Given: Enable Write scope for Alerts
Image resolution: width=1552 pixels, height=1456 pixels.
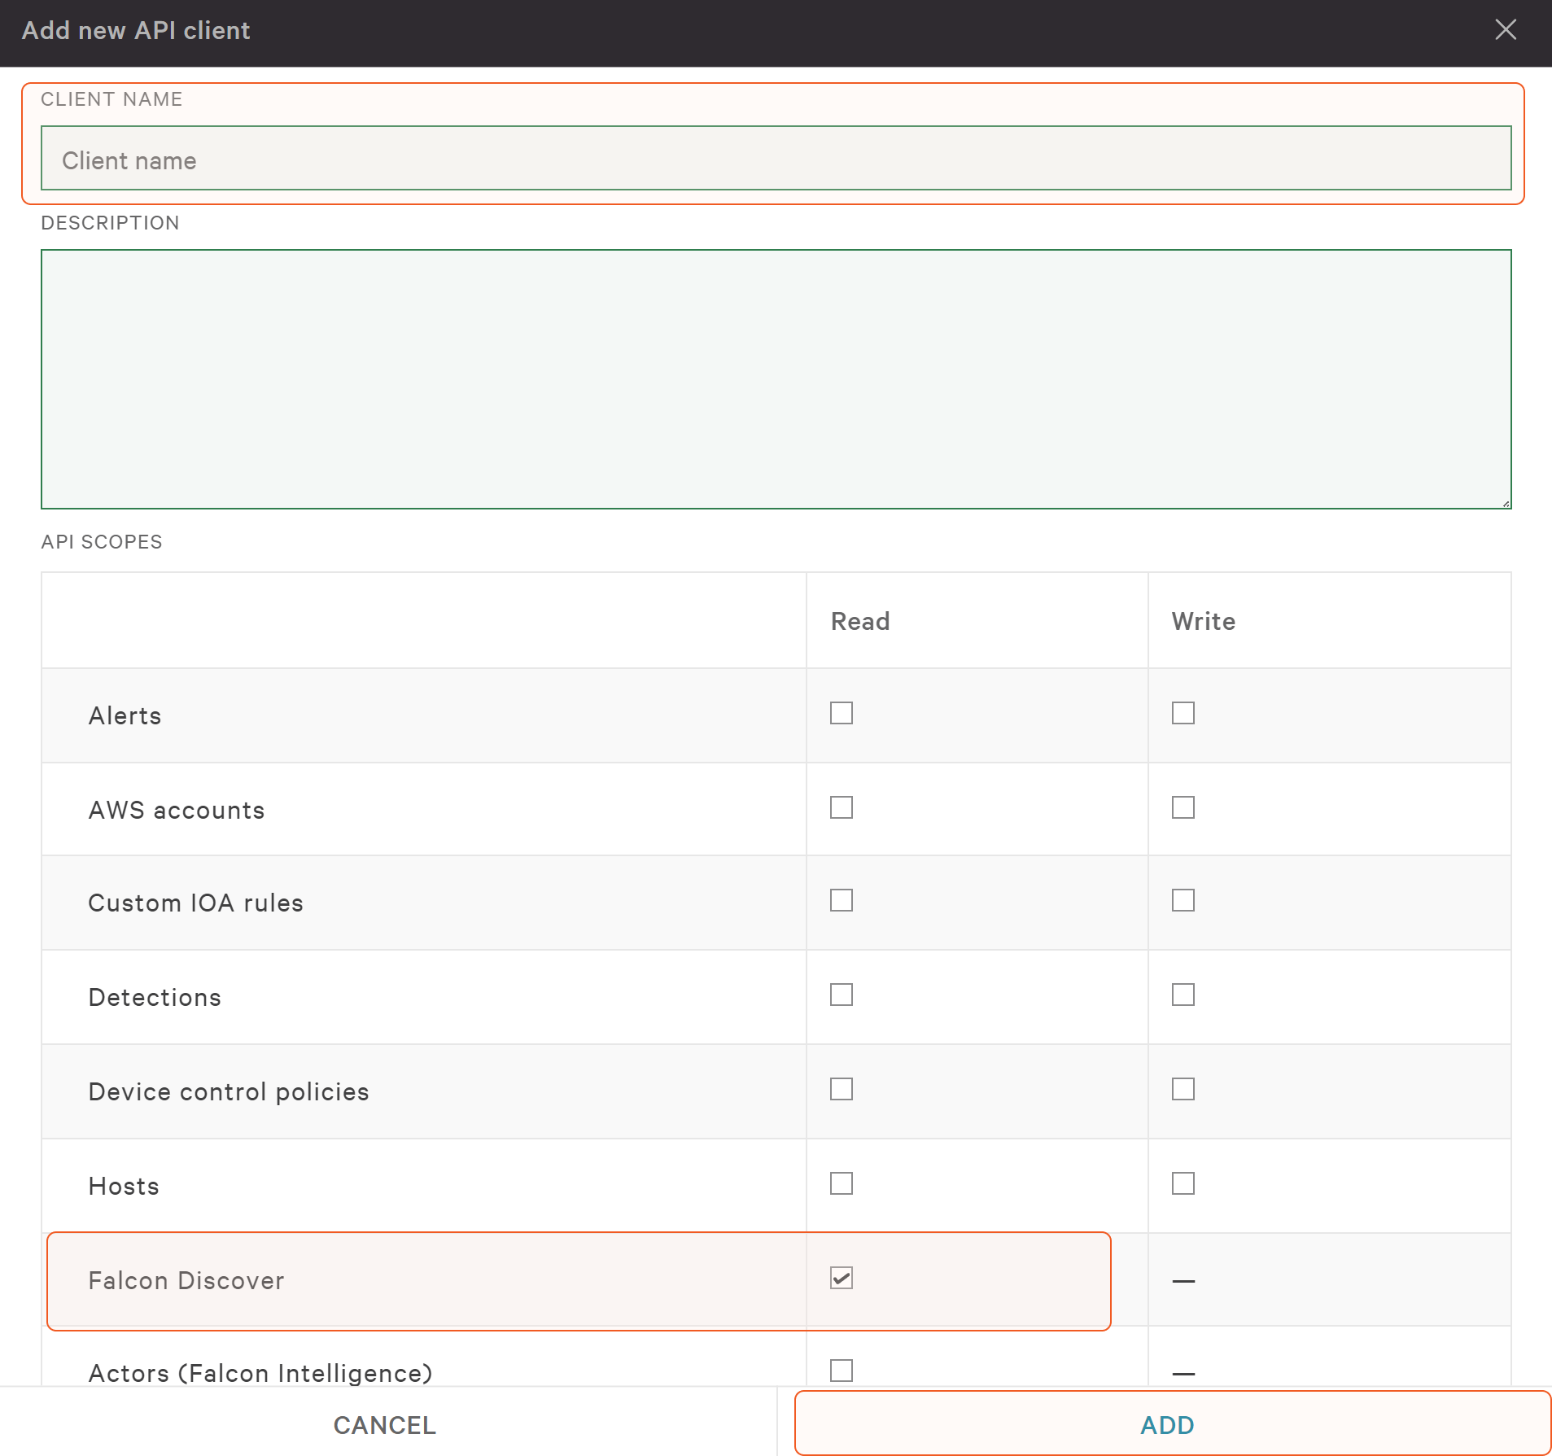Looking at the screenshot, I should pos(1183,713).
